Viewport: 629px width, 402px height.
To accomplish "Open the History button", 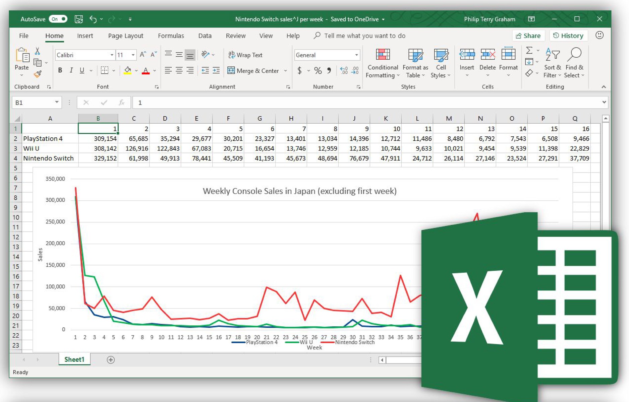I will point(568,36).
